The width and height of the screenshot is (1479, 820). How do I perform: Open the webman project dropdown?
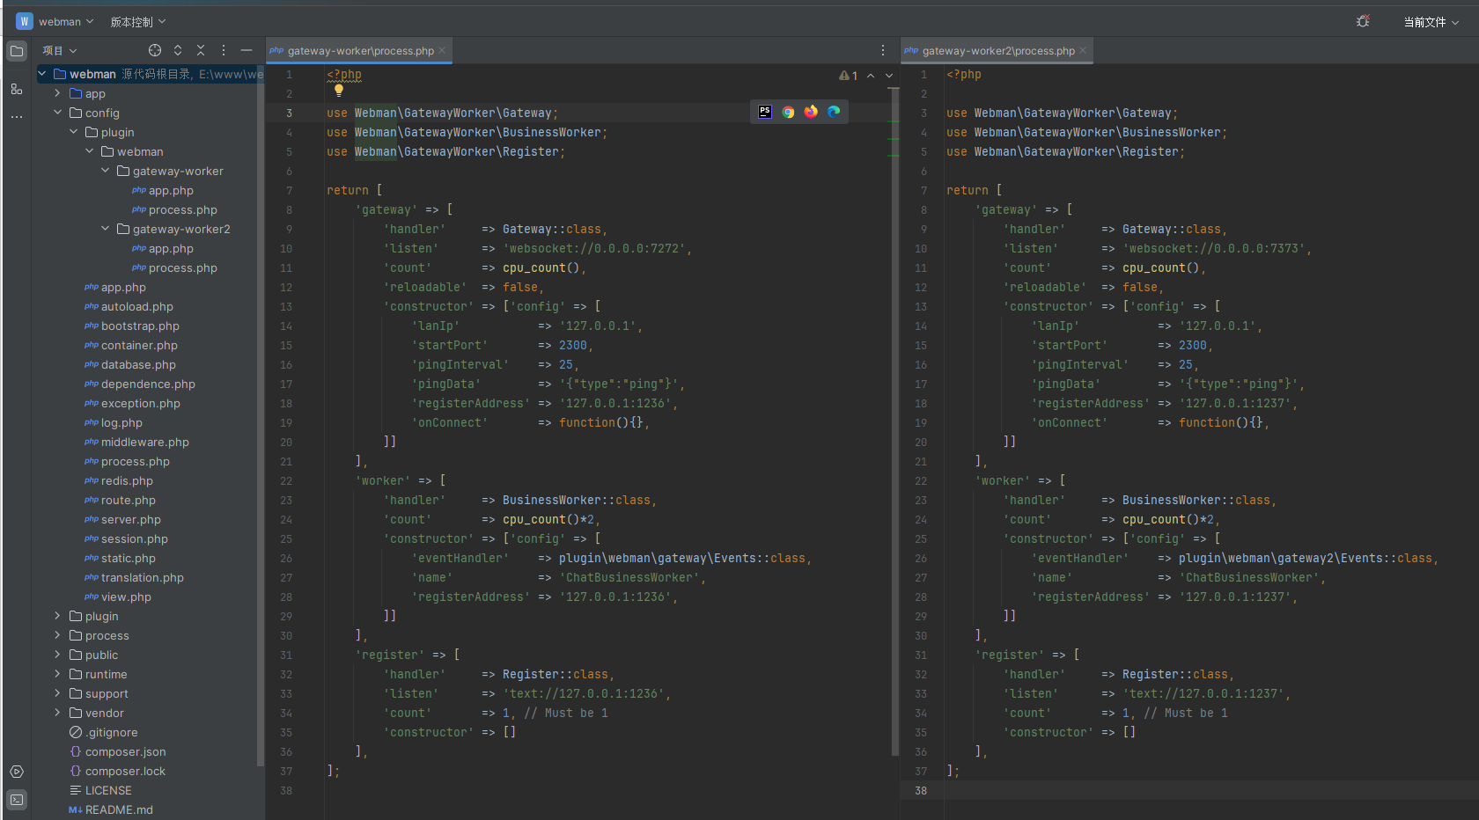66,21
